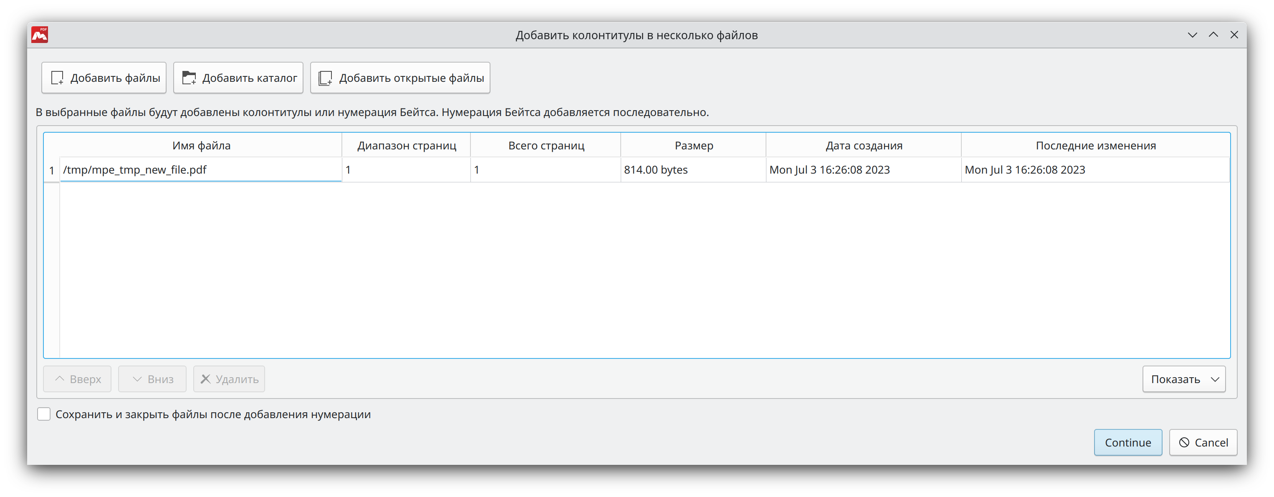Click the Дата создания cell Mon Jul 3

[x=864, y=169]
